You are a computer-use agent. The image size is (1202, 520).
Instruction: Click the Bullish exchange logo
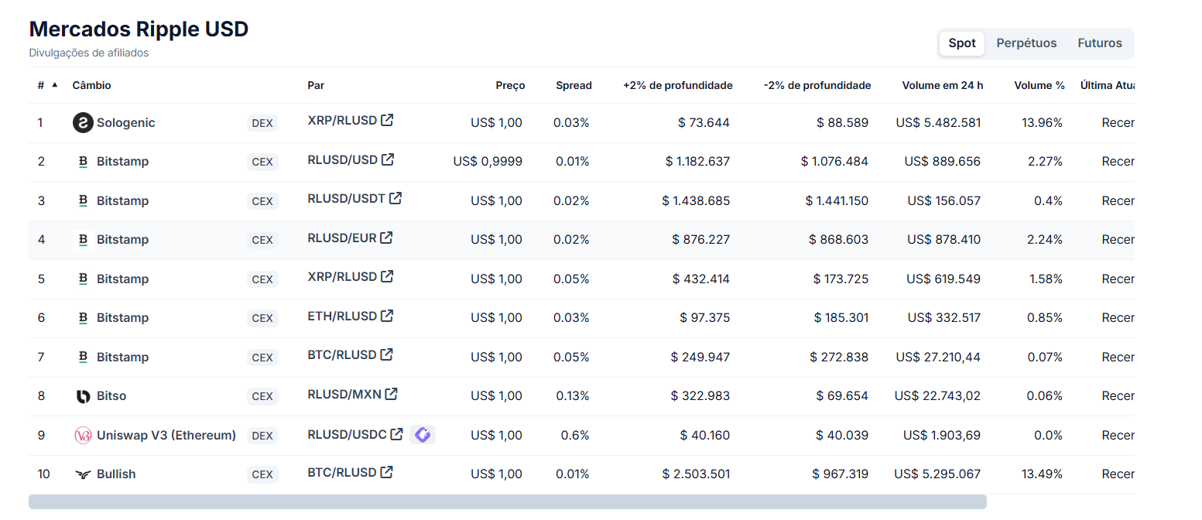point(83,474)
